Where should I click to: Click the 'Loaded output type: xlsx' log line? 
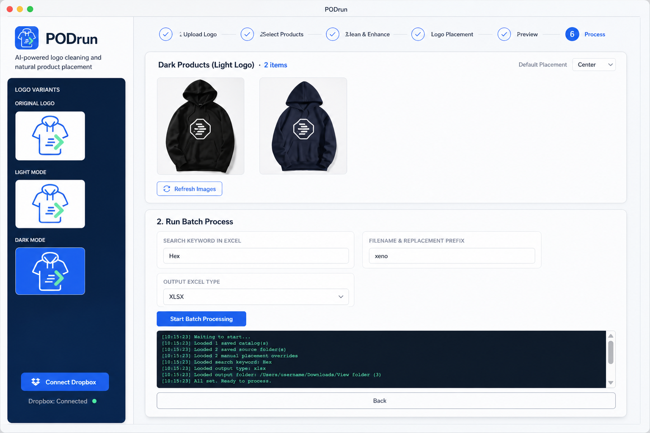point(214,368)
